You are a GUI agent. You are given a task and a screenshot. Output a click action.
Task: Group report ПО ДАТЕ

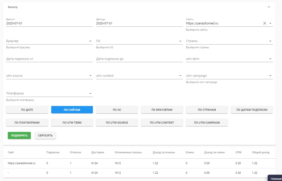click(x=27, y=110)
